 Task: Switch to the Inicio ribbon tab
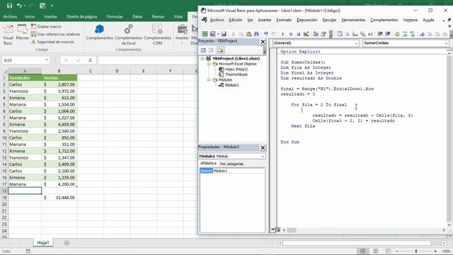30,17
